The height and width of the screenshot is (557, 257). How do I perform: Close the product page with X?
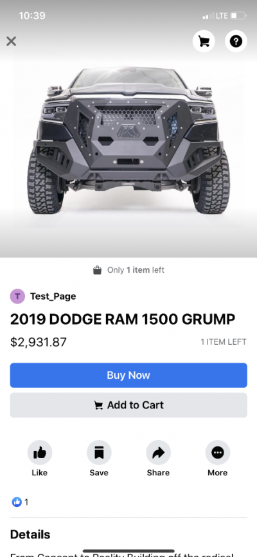(12, 41)
